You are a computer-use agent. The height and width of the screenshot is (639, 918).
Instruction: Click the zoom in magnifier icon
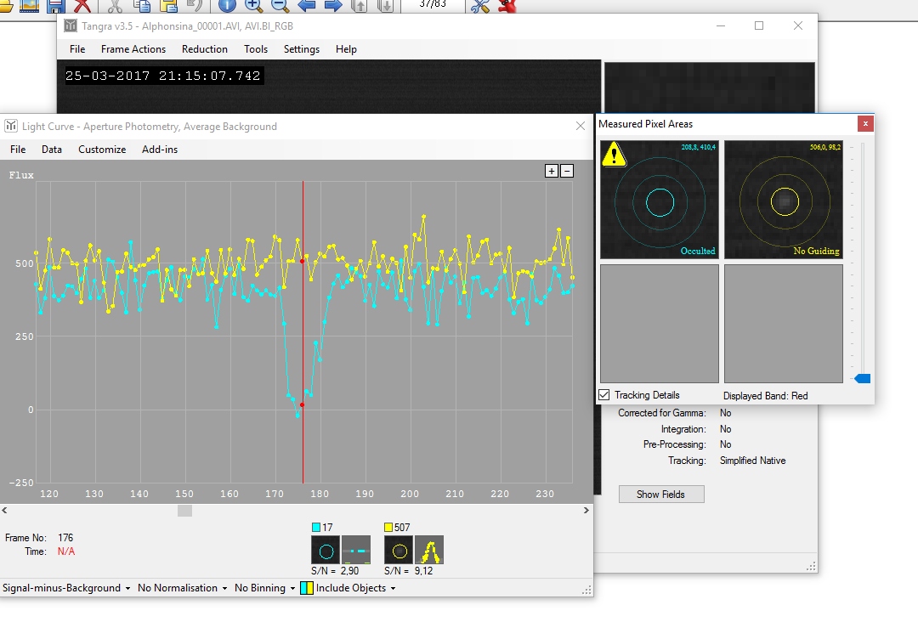click(x=255, y=6)
